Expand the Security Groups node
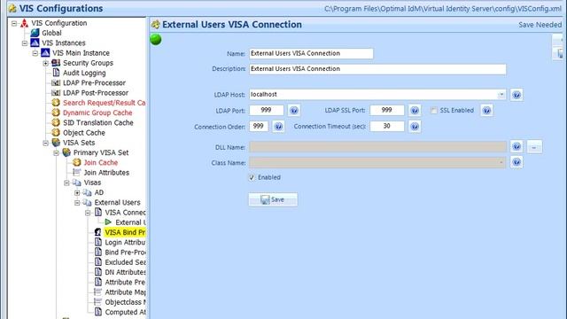Image resolution: width=567 pixels, height=319 pixels. click(45, 63)
